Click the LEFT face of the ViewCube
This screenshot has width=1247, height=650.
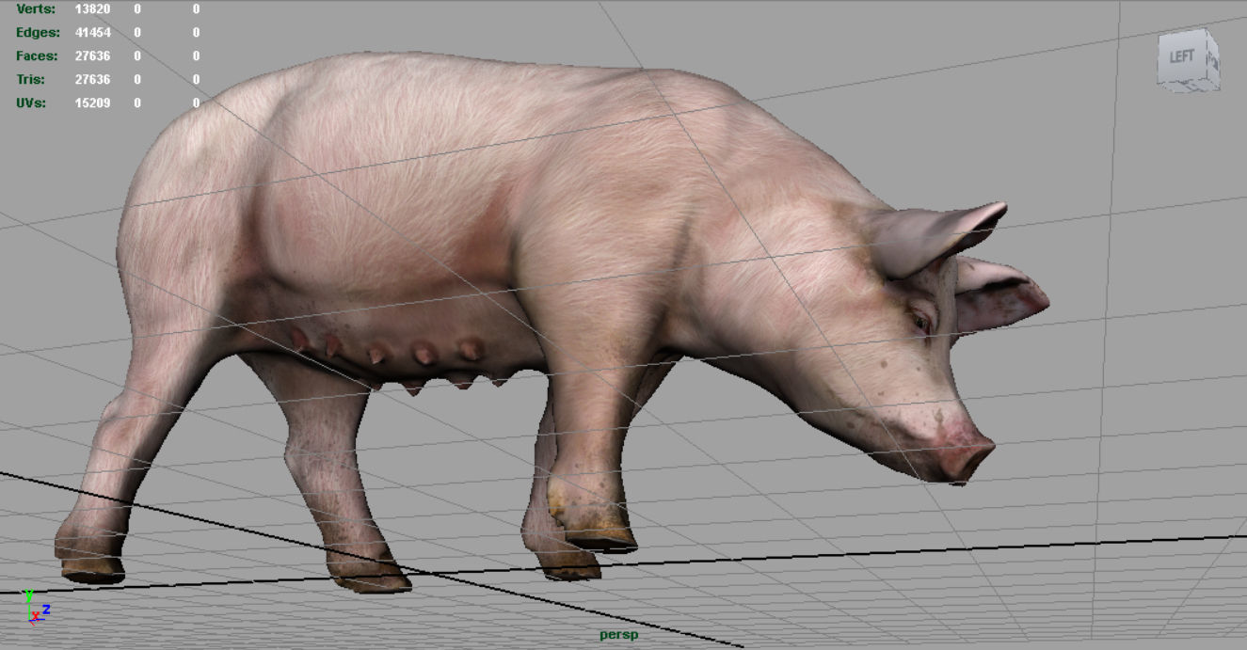pyautogui.click(x=1180, y=57)
